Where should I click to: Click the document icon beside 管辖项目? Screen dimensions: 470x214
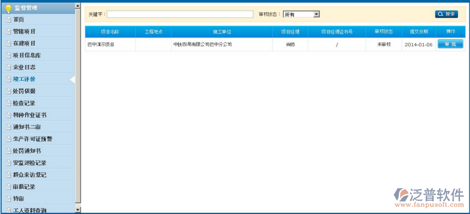pyautogui.click(x=8, y=32)
